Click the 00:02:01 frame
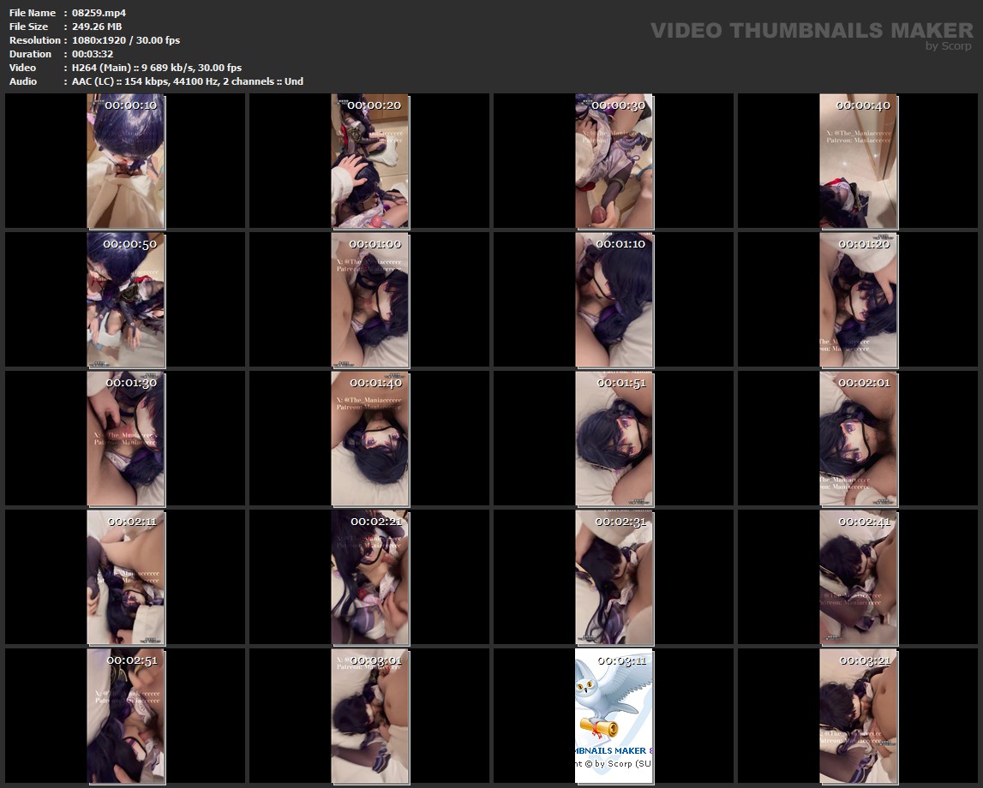 click(x=859, y=439)
